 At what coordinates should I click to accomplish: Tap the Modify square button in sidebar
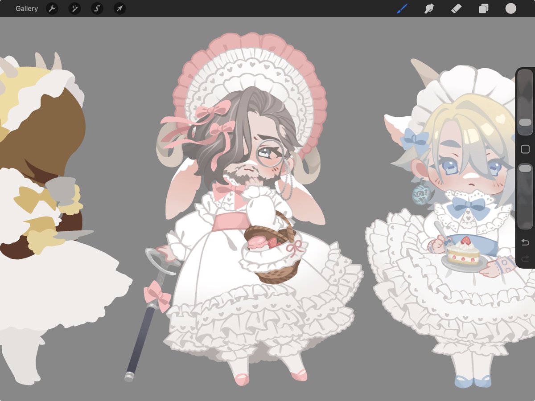(x=525, y=149)
